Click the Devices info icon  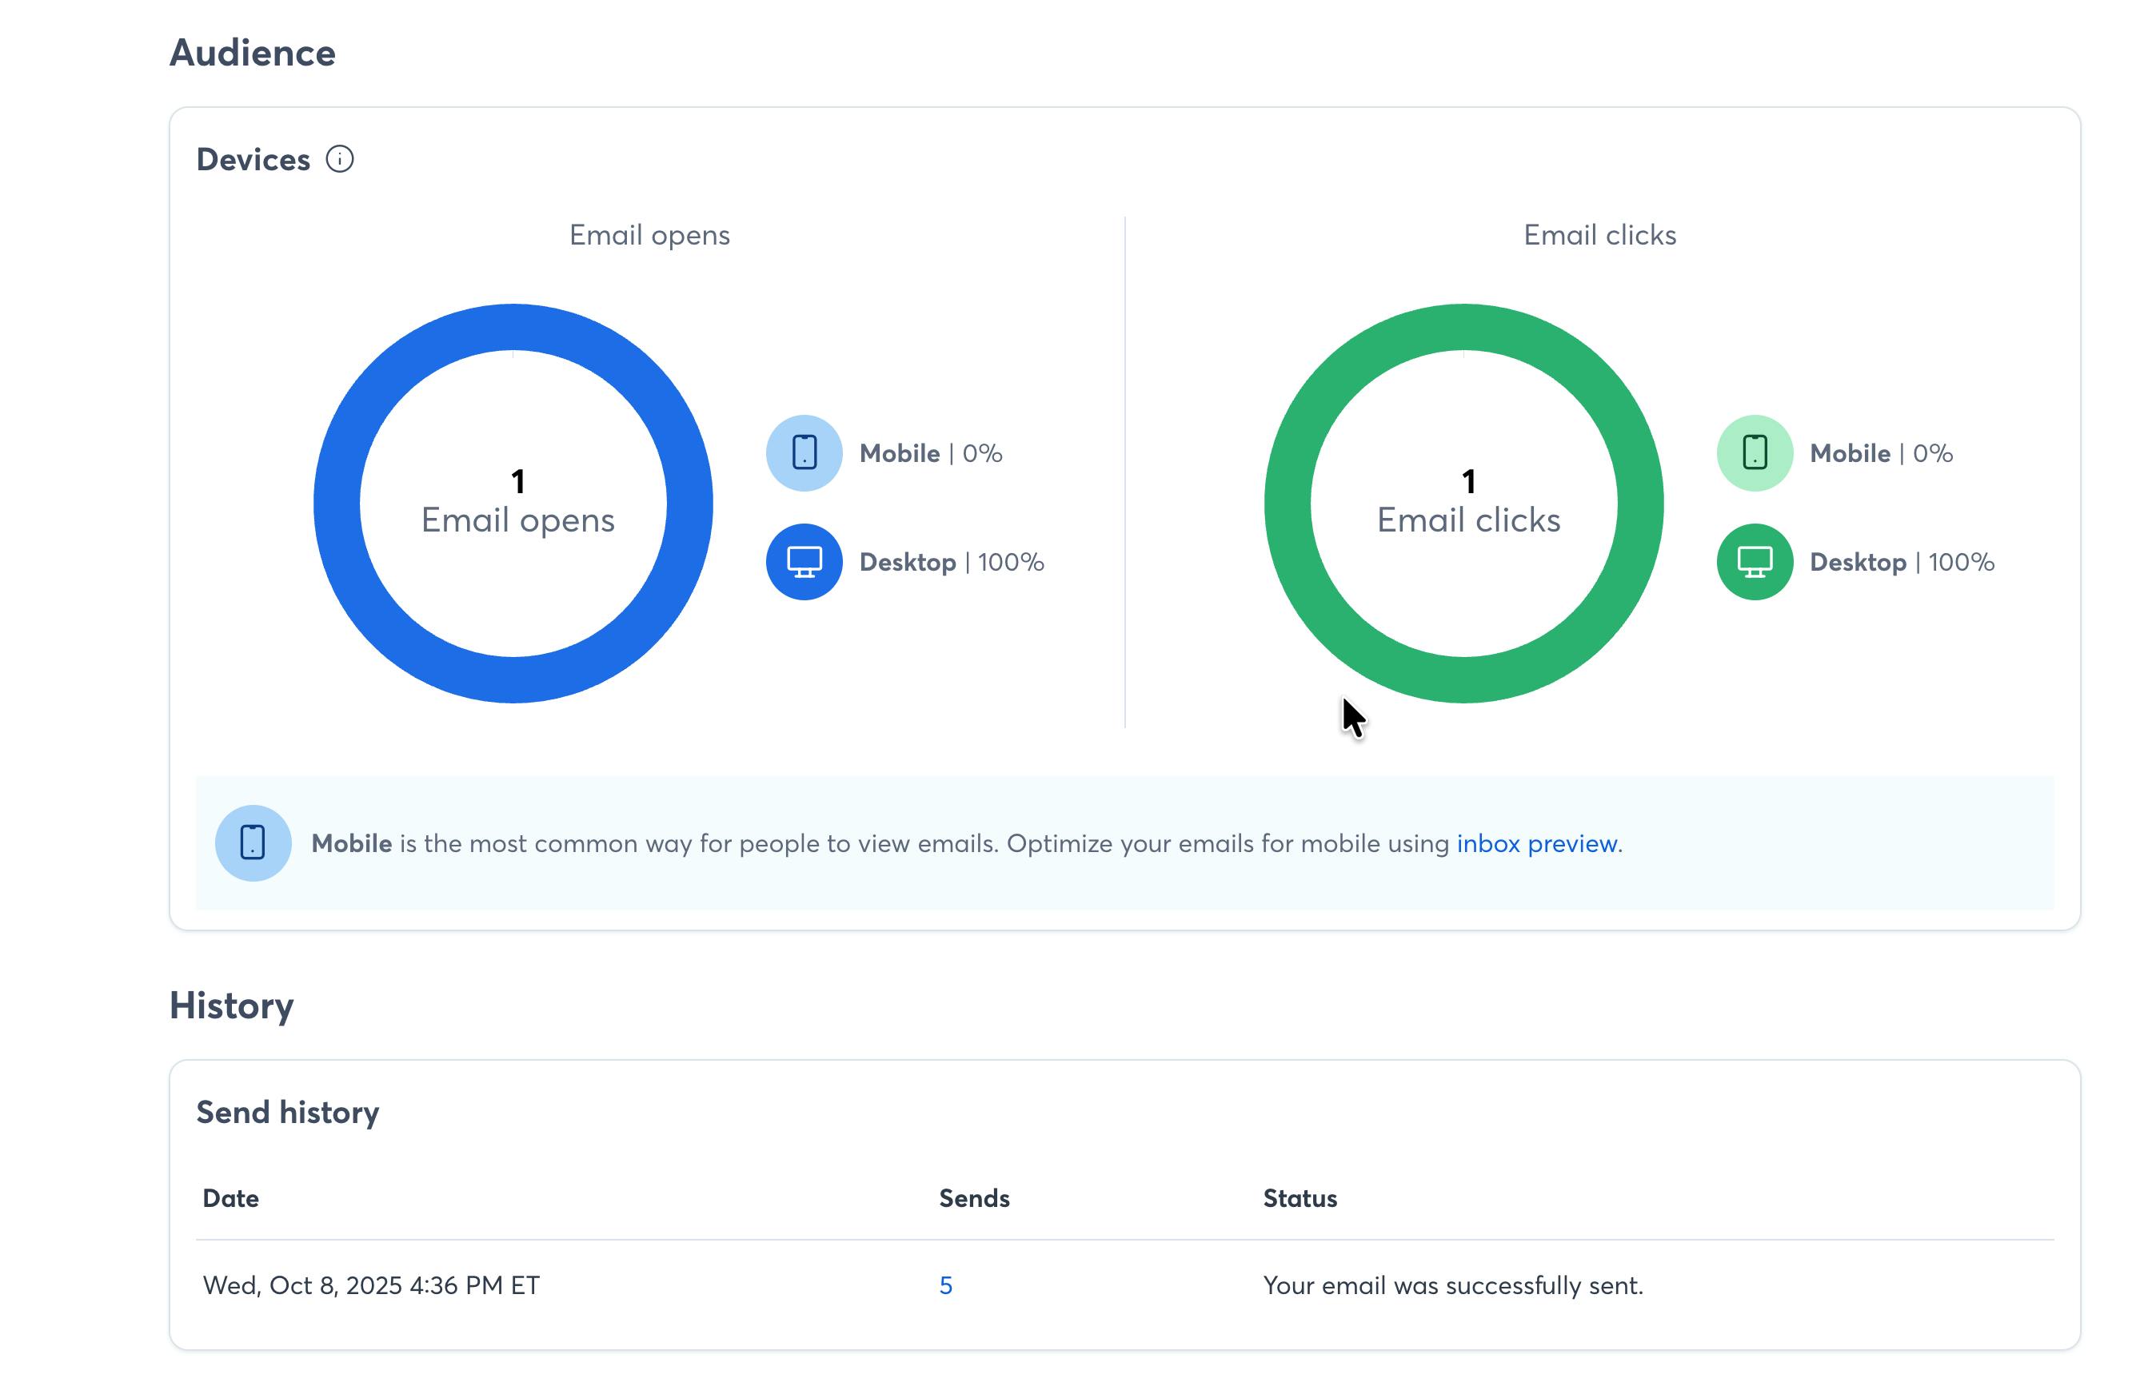[x=340, y=159]
